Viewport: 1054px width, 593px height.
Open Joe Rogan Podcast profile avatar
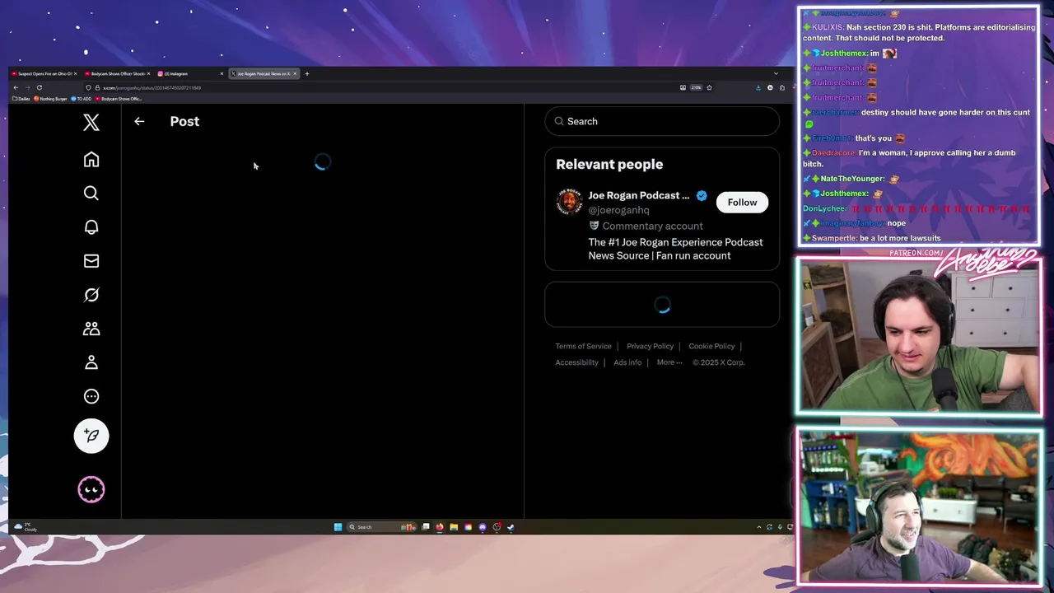[569, 202]
